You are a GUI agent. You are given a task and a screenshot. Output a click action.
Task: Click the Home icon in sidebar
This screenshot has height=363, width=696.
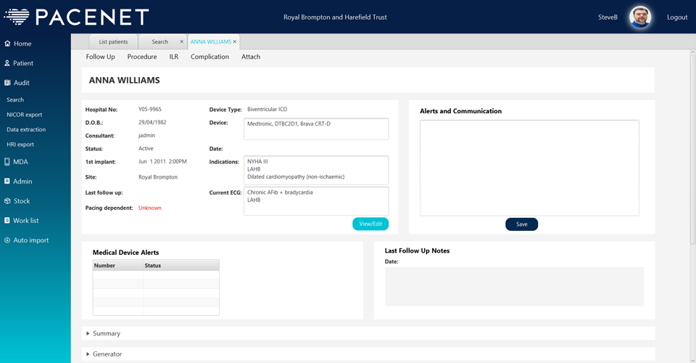[7, 44]
